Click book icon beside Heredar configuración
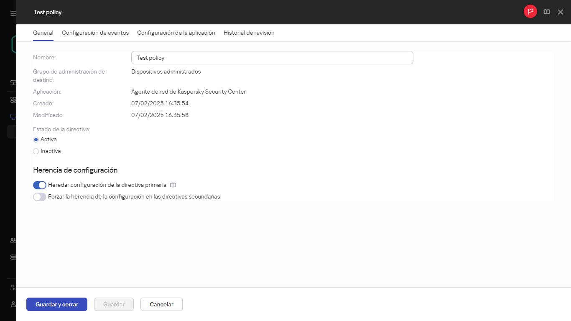This screenshot has height=321, width=571. pyautogui.click(x=173, y=185)
